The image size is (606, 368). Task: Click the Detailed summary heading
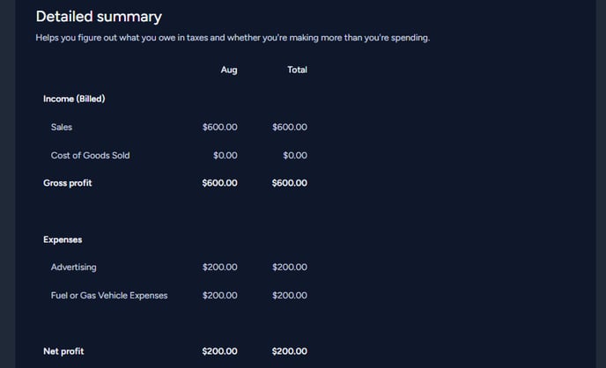click(99, 17)
